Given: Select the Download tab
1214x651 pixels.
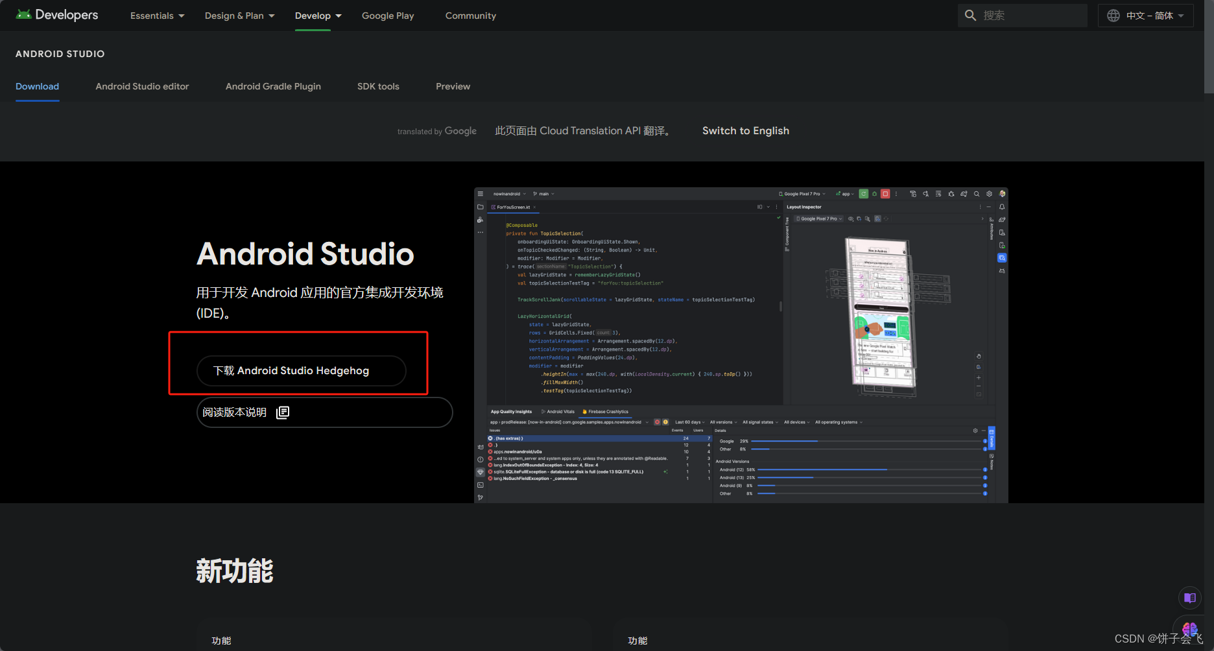Looking at the screenshot, I should pyautogui.click(x=37, y=86).
